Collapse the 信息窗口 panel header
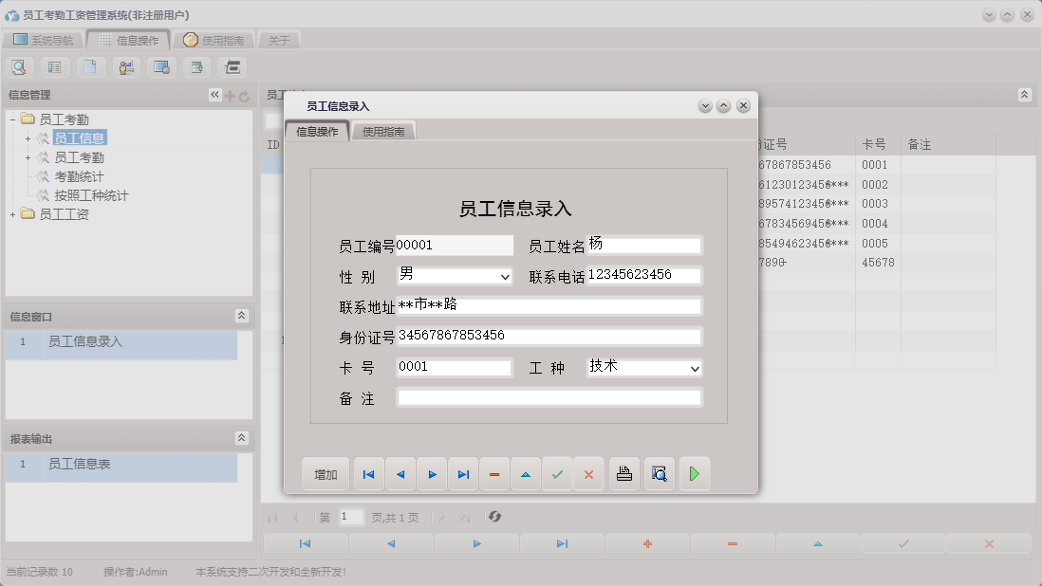Viewport: 1042px width, 586px height. point(242,316)
